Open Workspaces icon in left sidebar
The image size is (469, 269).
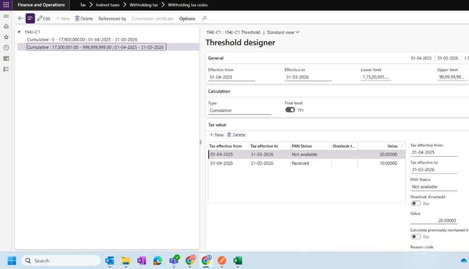tap(6, 59)
